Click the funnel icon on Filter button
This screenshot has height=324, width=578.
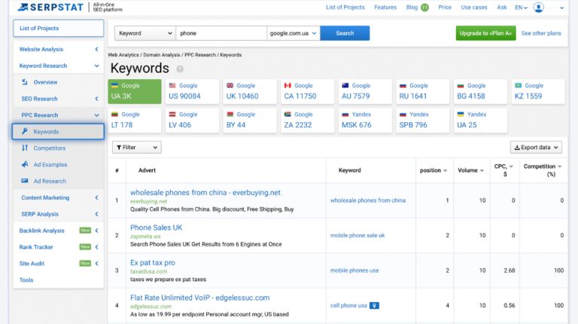(119, 148)
